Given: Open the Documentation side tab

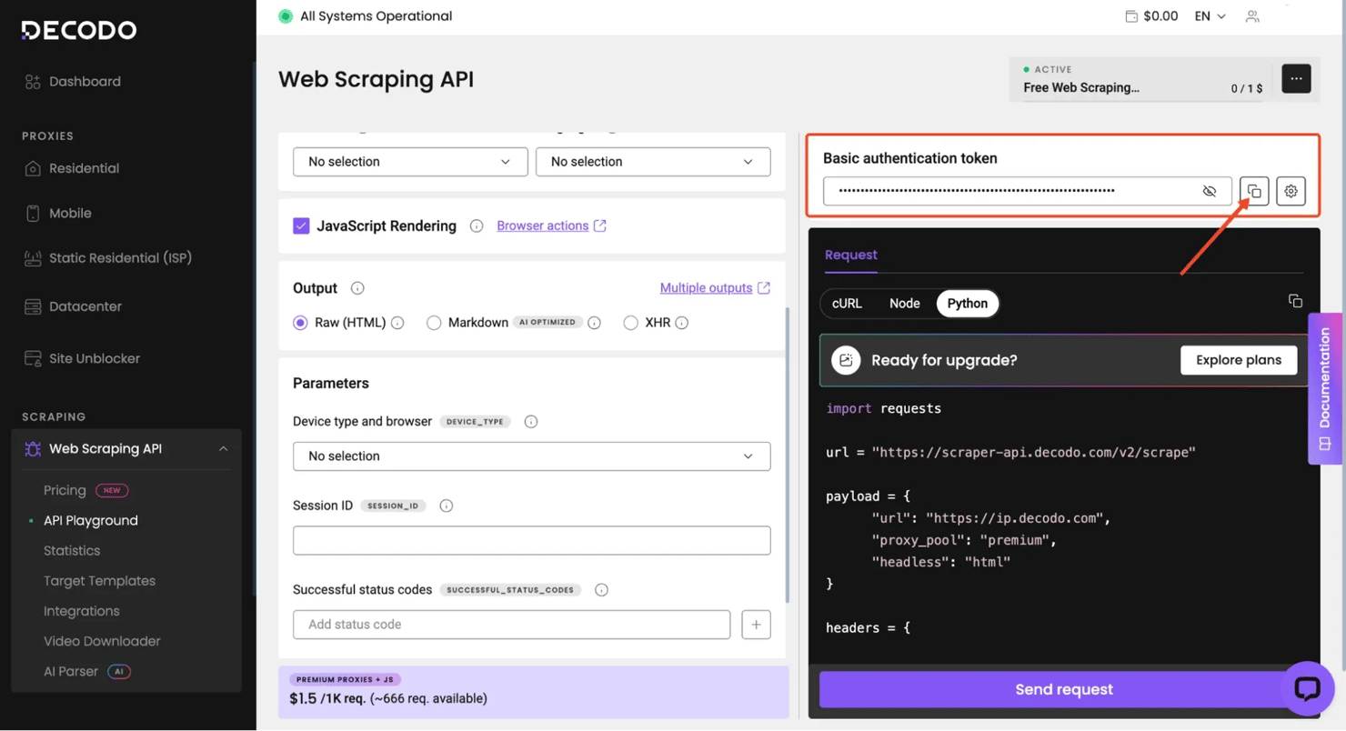Looking at the screenshot, I should [1325, 389].
